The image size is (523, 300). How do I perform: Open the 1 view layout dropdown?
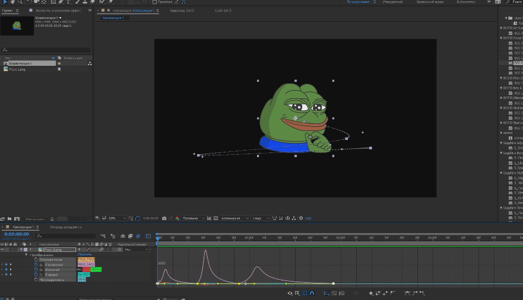pyautogui.click(x=261, y=218)
